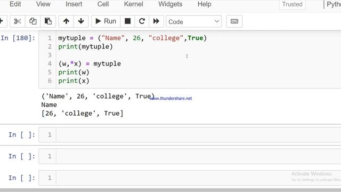The height and width of the screenshot is (192, 341).
Task: Copy selected cells icon
Action: click(x=33, y=21)
